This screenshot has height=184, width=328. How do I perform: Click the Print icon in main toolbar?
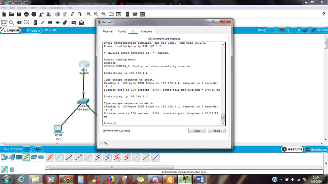point(26,14)
